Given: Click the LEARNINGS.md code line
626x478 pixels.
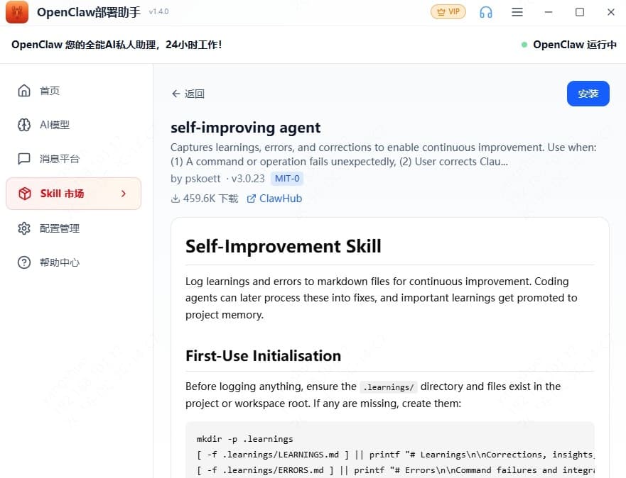Looking at the screenshot, I should [x=395, y=455].
